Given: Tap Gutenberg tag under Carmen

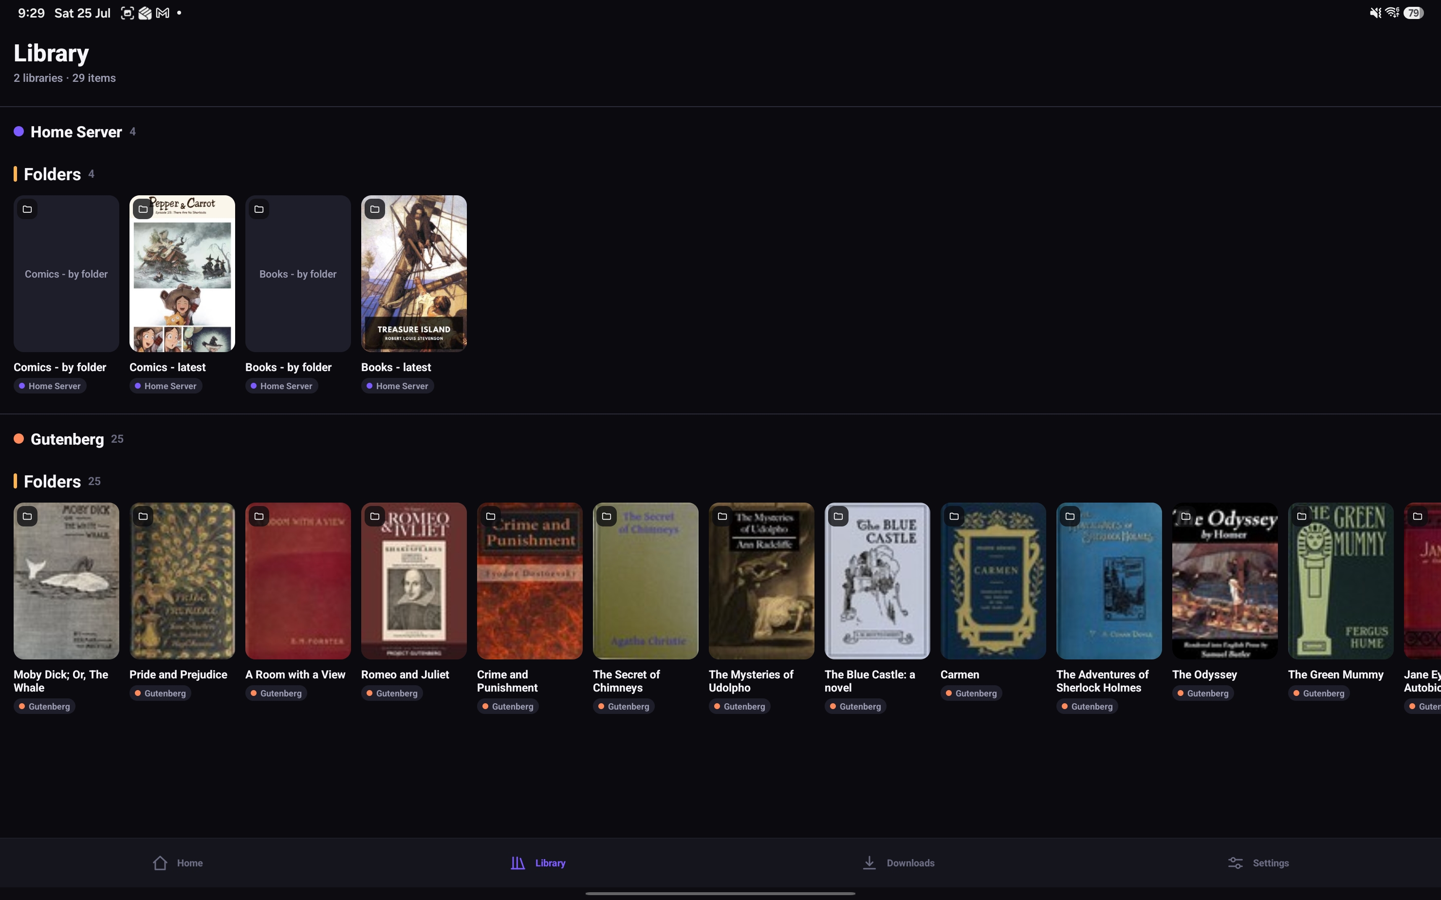Looking at the screenshot, I should click(971, 693).
